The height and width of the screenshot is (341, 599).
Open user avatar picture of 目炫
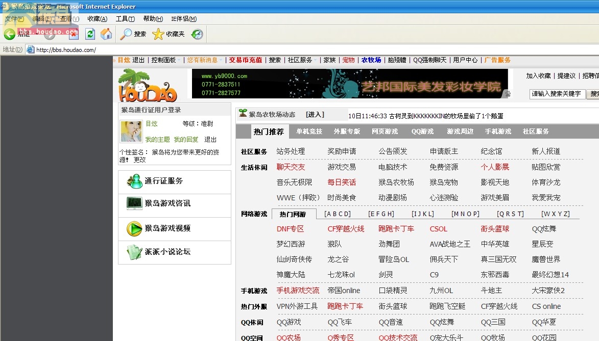[x=131, y=131]
